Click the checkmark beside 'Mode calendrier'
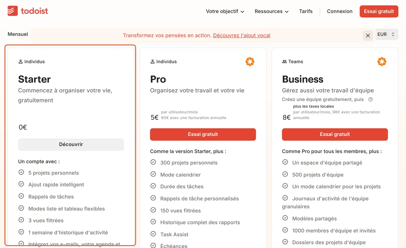Image resolution: width=406 pixels, height=248 pixels. coord(153,174)
